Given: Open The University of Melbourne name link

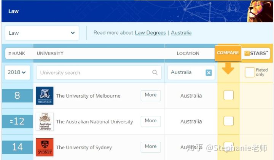Looking at the screenshot, I should point(88,96).
